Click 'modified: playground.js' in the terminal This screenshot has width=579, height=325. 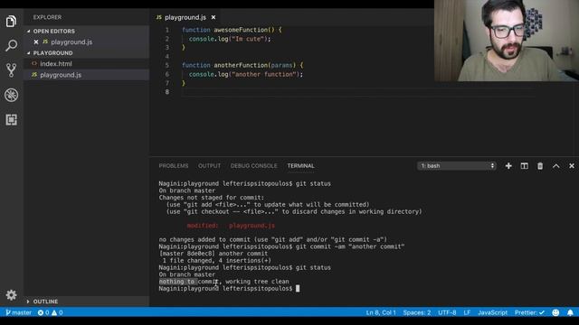tap(231, 226)
